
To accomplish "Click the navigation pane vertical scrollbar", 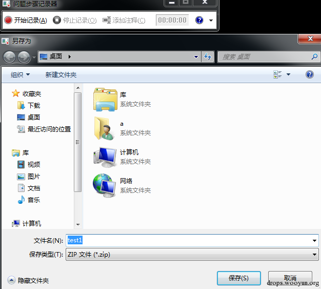I will 78,156.
